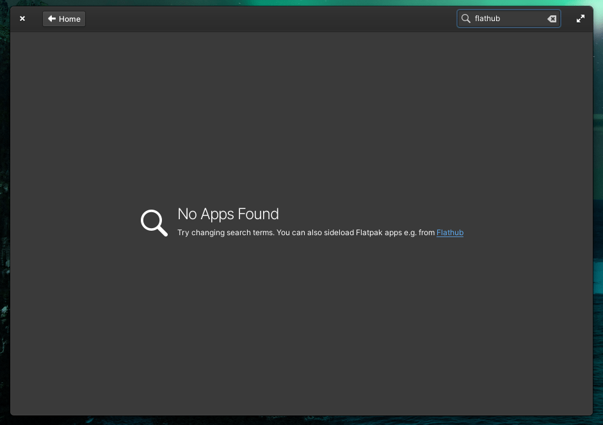This screenshot has height=425, width=603.
Task: Click the 'Try changing search terms' text
Action: tap(225, 233)
